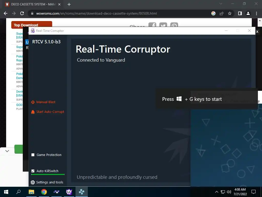The image size is (262, 197).
Task: Open RTCV monster icon in taskbar
Action: click(69, 192)
